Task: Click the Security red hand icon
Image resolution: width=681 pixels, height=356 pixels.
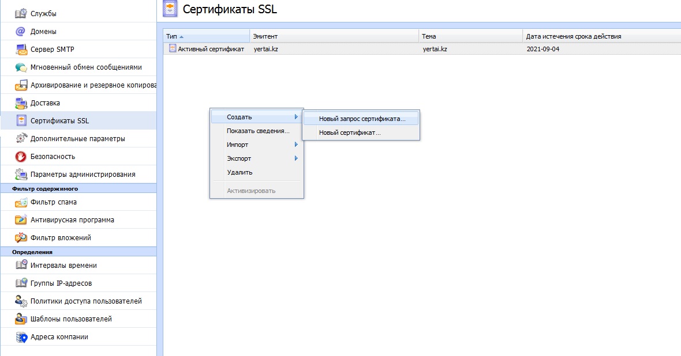Action: point(21,157)
